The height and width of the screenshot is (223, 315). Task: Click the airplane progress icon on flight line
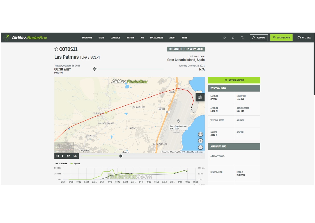95,69
